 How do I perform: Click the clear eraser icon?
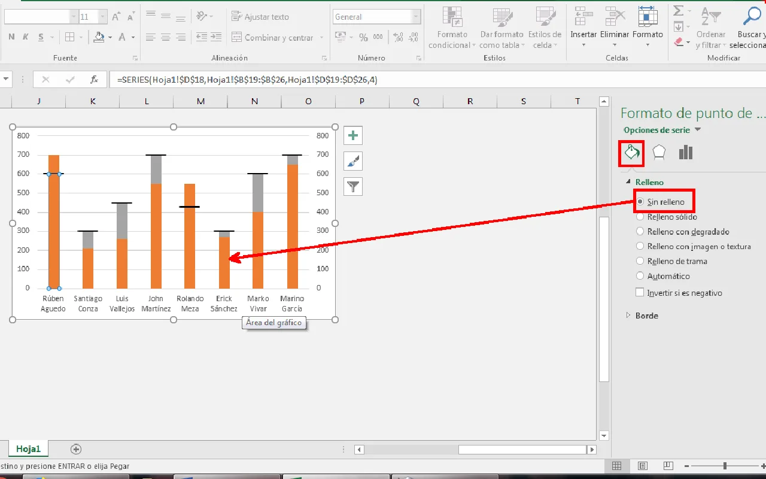(679, 42)
